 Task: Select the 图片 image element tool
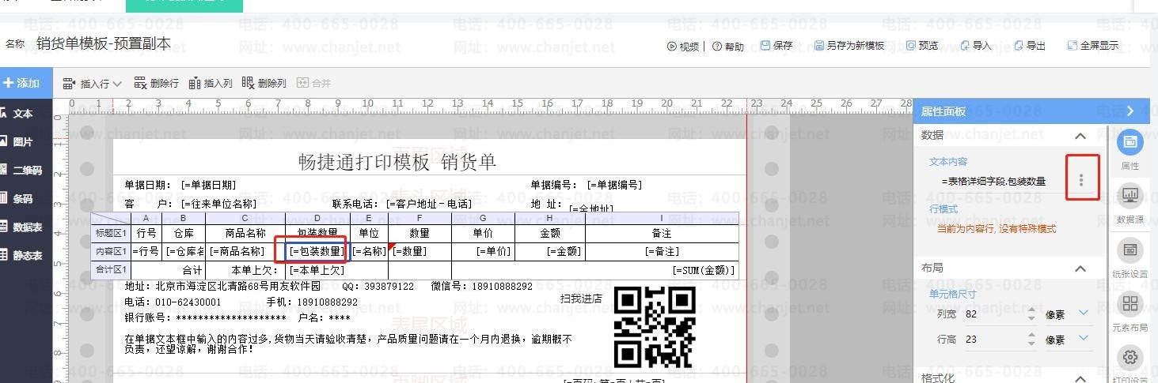point(17,142)
